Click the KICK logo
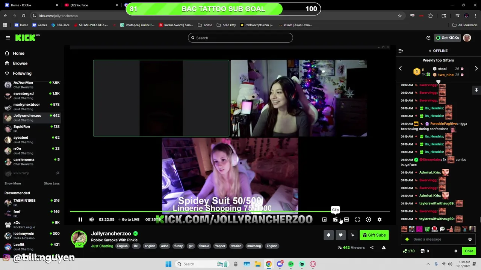The width and height of the screenshot is (481, 270). tap(27, 37)
